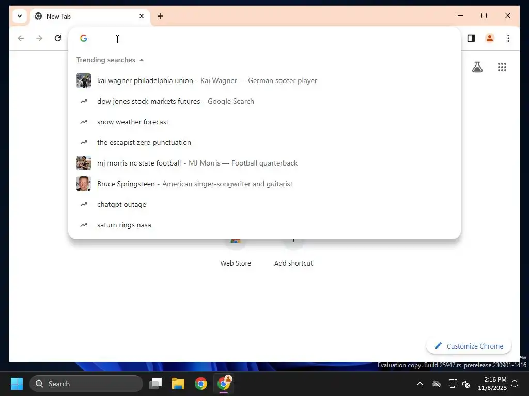Select kai wagner philadelphia union suggestion
The height and width of the screenshot is (396, 529).
(264, 81)
